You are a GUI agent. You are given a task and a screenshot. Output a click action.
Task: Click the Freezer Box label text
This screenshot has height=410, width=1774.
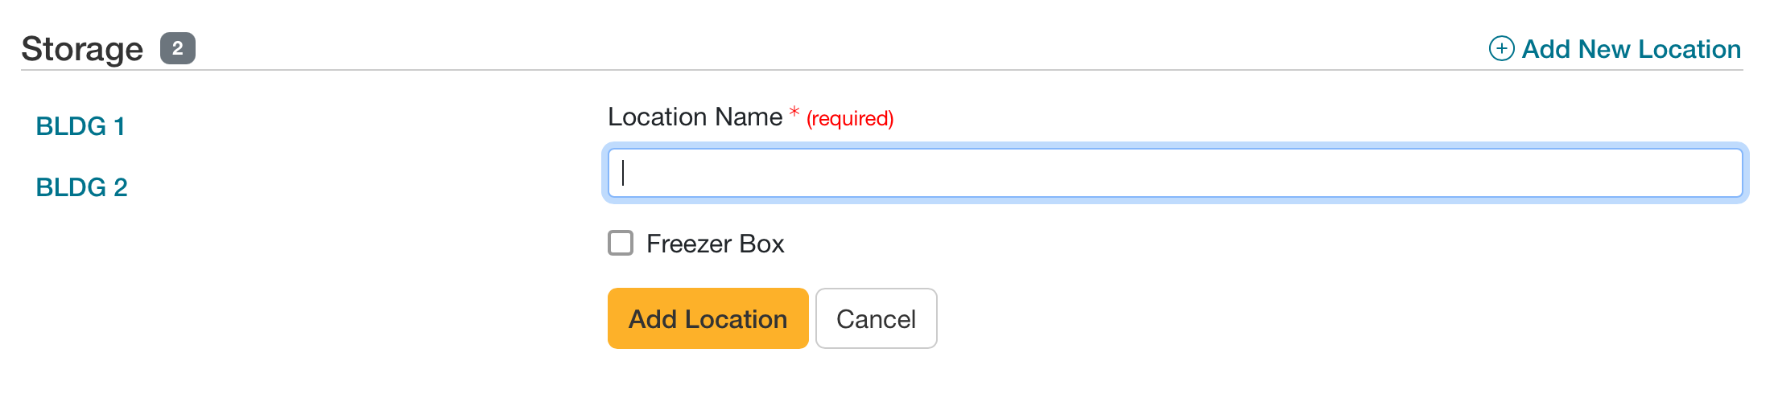point(715,244)
